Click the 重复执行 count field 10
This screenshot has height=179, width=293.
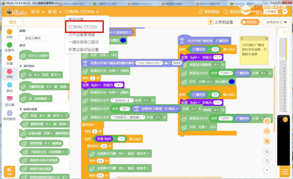click(x=104, y=146)
